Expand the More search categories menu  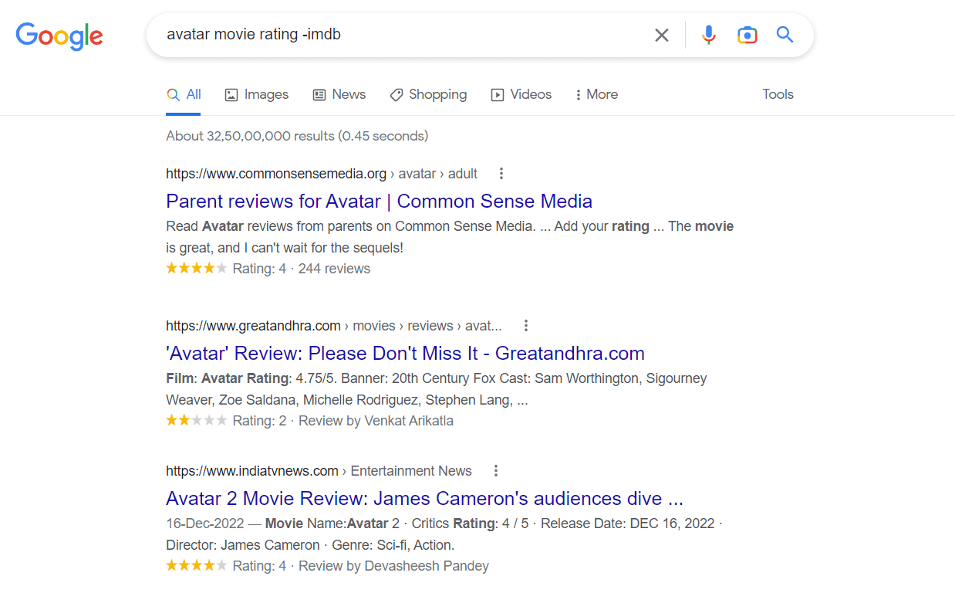[596, 94]
